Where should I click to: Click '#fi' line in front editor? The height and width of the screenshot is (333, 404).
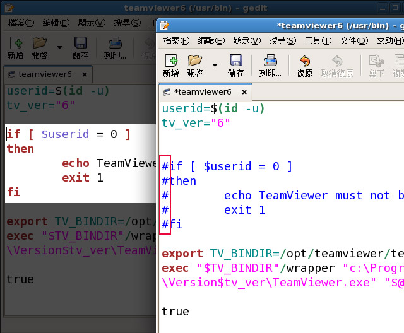pyautogui.click(x=172, y=224)
